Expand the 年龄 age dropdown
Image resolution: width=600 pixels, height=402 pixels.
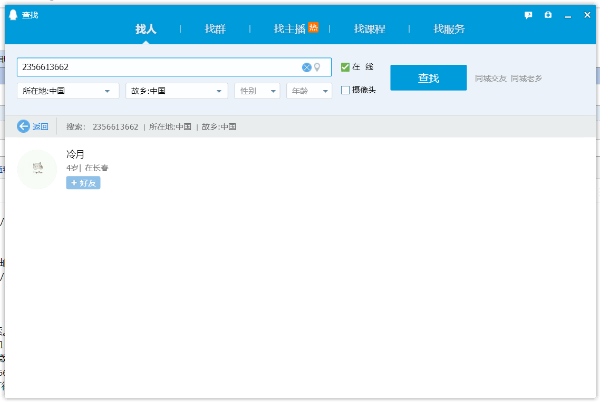pos(309,91)
